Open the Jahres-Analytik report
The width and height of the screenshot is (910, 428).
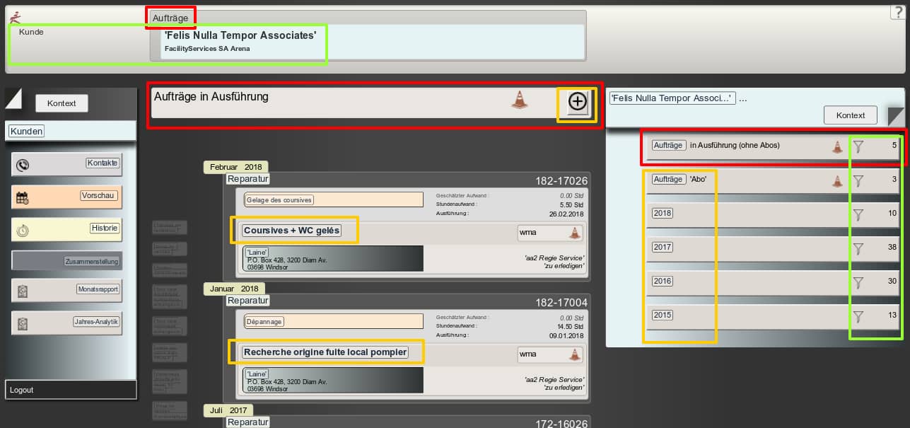[x=97, y=322]
